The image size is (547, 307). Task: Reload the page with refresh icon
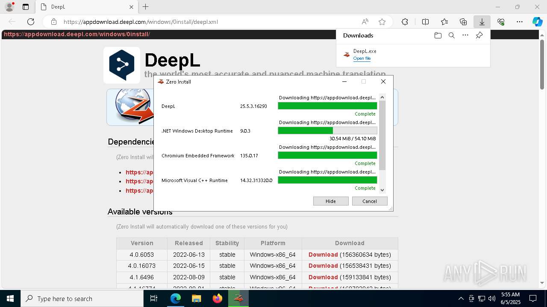coord(31,22)
